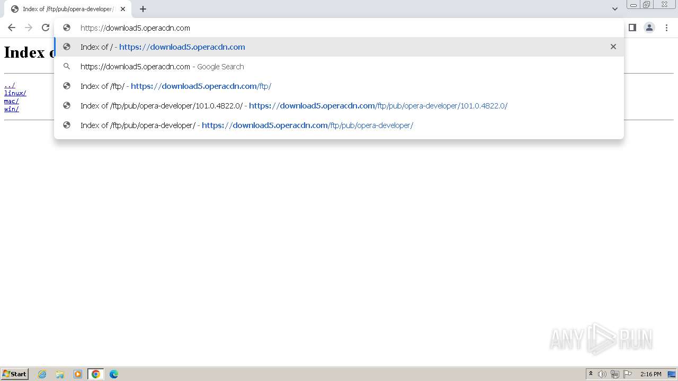
Task: Click the magnifier icon of Google Search suggestion
Action: [x=67, y=66]
